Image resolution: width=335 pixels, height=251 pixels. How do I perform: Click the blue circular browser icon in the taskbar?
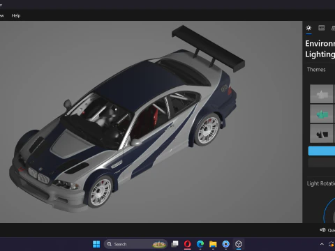pos(225,244)
